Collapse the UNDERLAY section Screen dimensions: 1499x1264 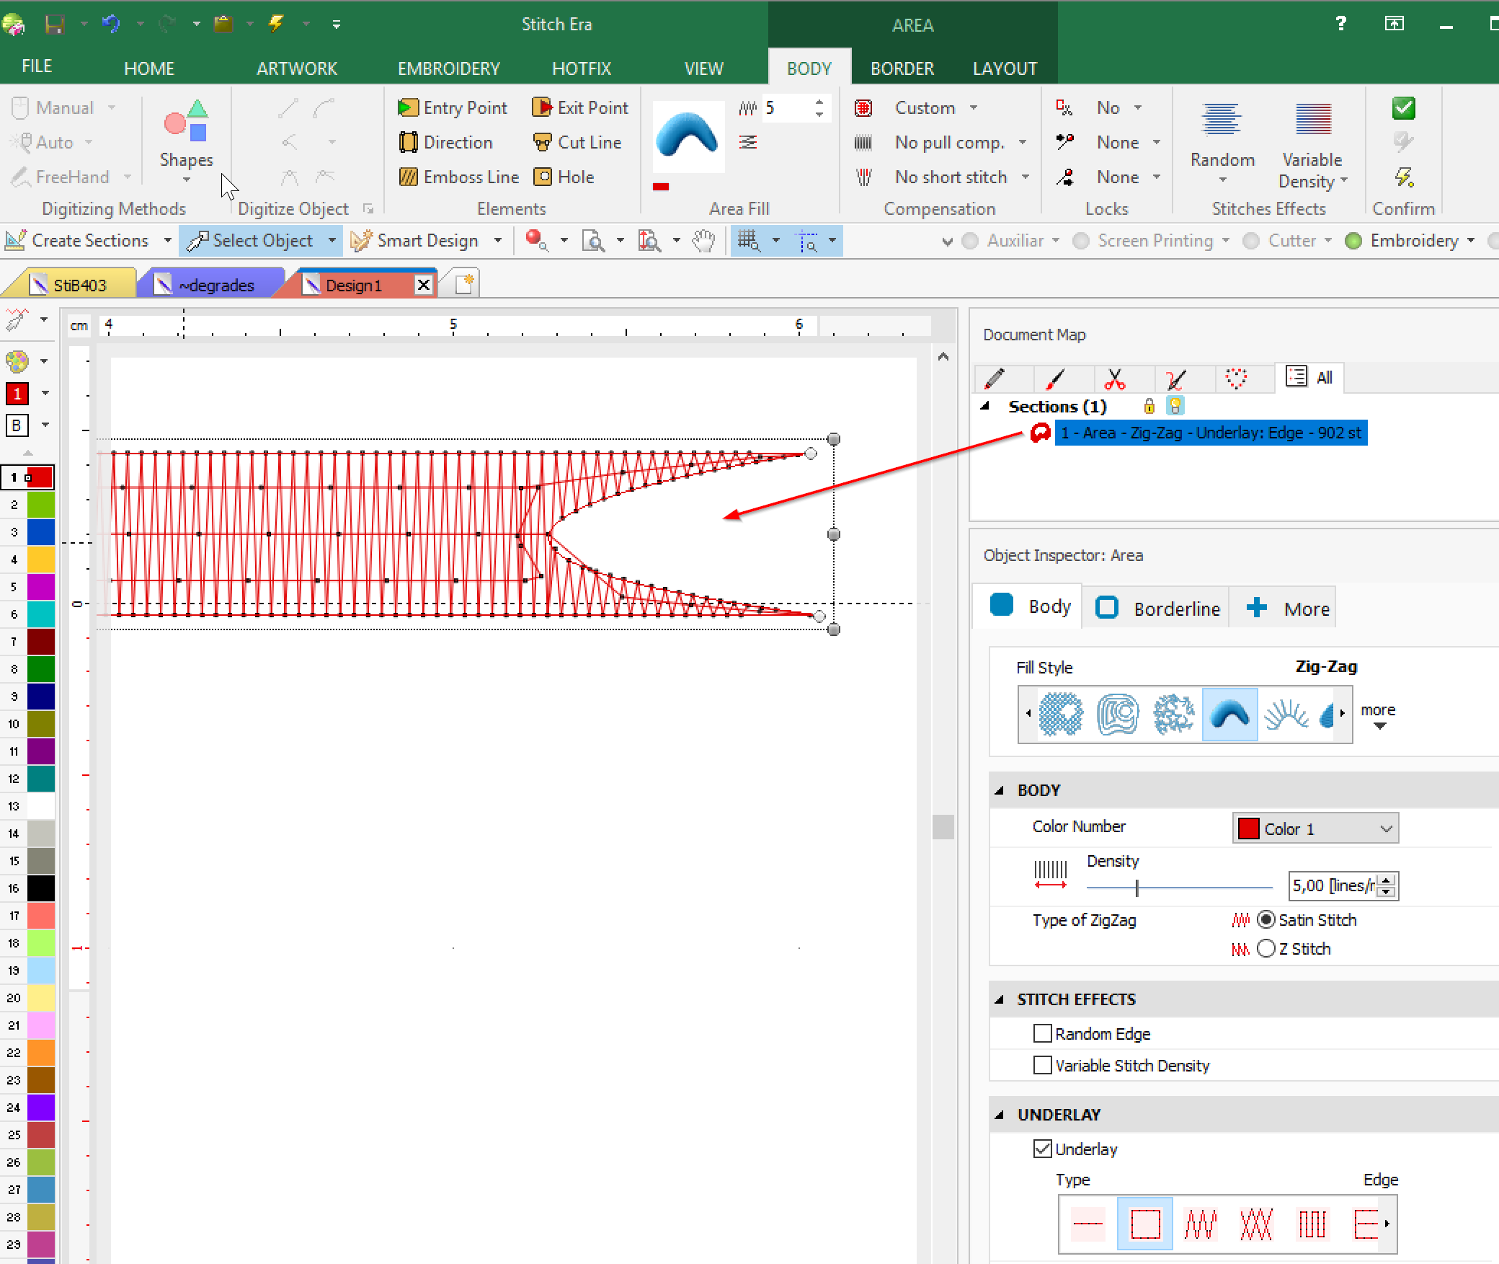pos(1000,1114)
